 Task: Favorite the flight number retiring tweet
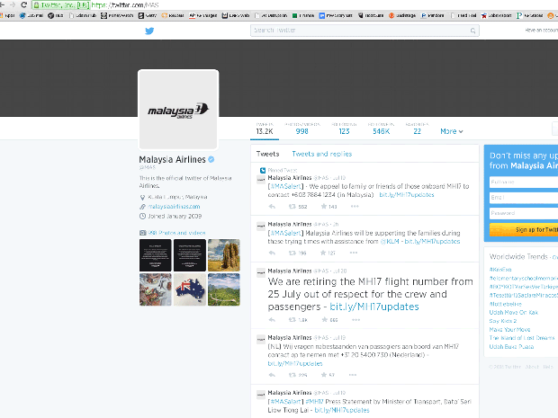pyautogui.click(x=321, y=319)
